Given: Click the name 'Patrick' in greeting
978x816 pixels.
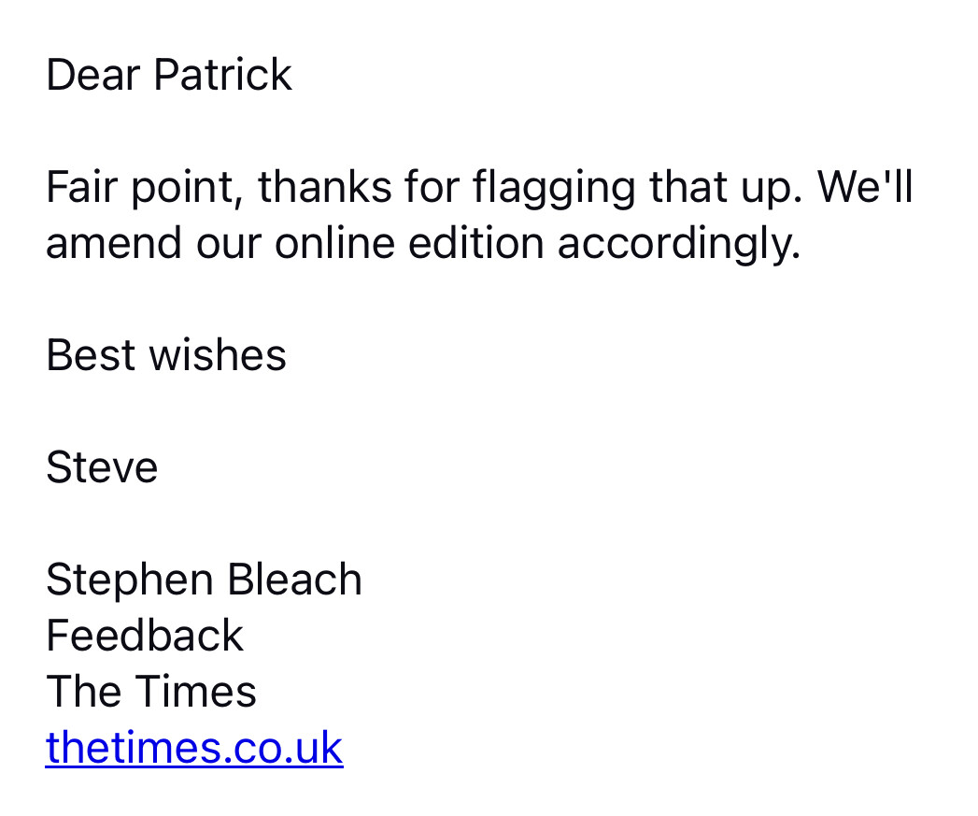Looking at the screenshot, I should [222, 75].
